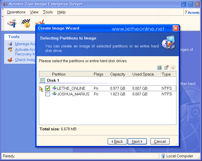Open the Tools menu
This screenshot has width=202, height=161.
(x=48, y=12)
